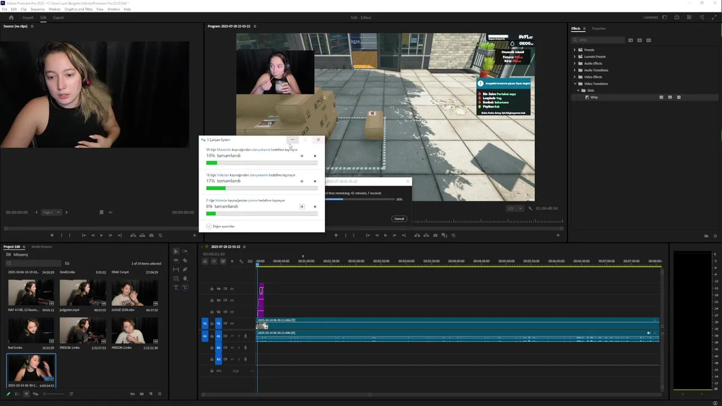This screenshot has height=406, width=722.
Task: Toggle Linked Selection in timeline
Action: (x=223, y=261)
